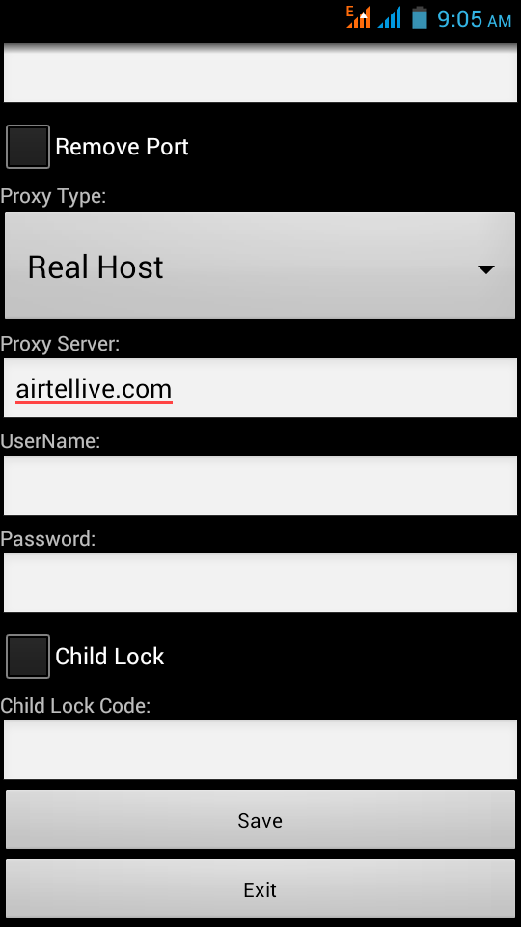Focus the Child Lock Code field
Image resolution: width=521 pixels, height=927 pixels.
pyautogui.click(x=260, y=749)
